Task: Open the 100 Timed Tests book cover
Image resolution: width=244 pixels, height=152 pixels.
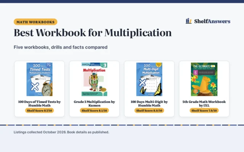Action: tap(39, 79)
